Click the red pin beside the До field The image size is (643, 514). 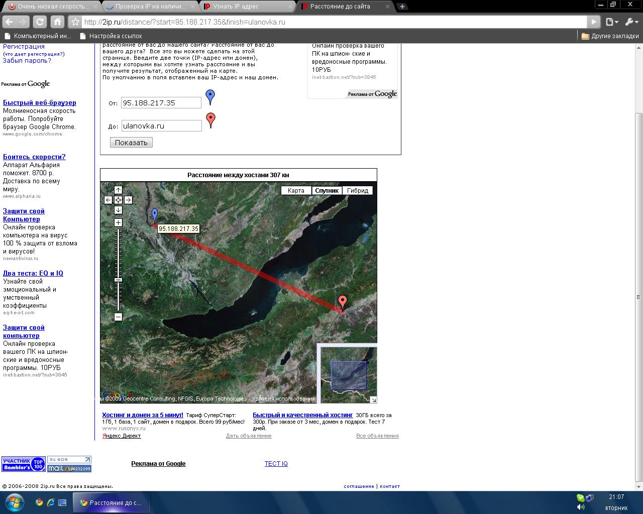[211, 120]
